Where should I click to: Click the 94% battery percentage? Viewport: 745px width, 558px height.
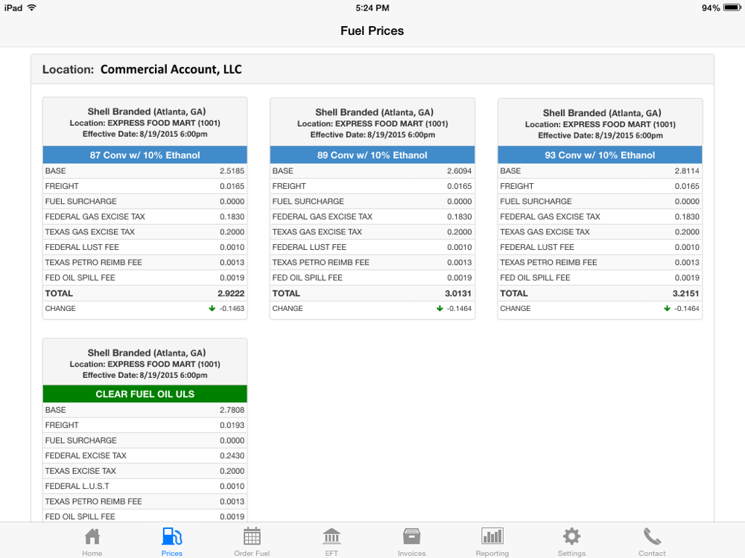pyautogui.click(x=711, y=8)
